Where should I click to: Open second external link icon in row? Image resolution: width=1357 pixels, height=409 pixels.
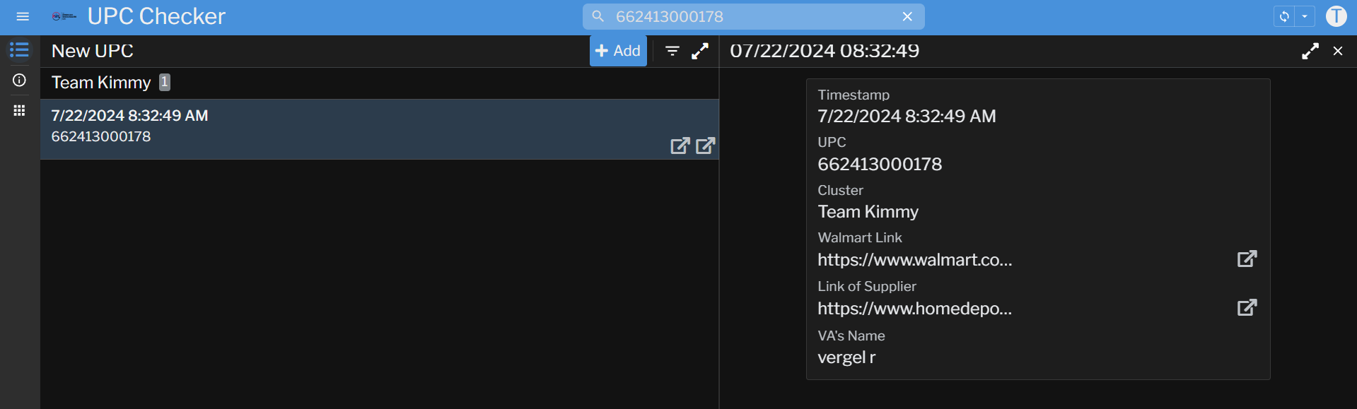705,146
